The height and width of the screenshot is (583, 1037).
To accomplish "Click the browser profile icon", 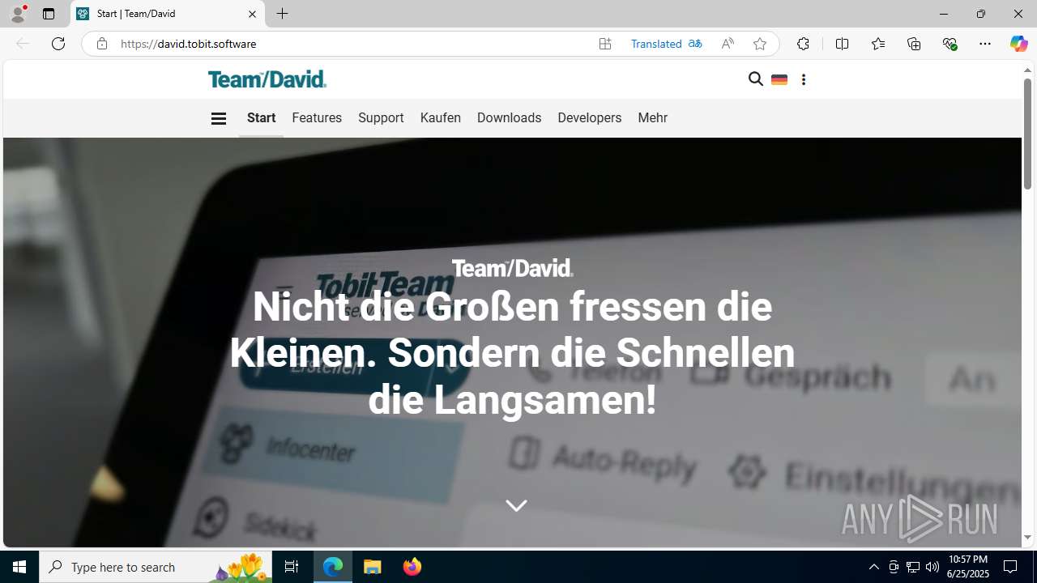I will (x=18, y=14).
